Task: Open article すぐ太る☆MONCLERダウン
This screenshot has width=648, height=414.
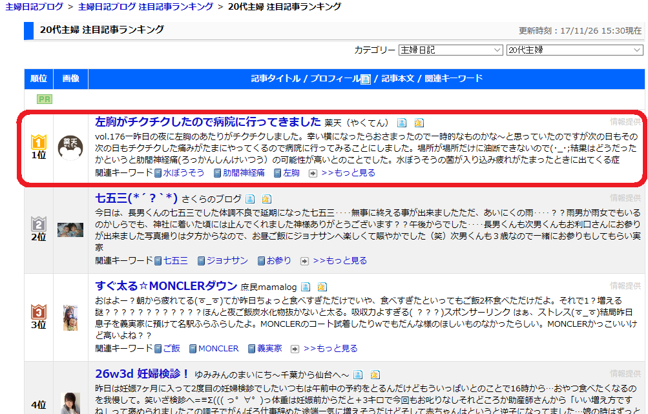Action: click(166, 285)
